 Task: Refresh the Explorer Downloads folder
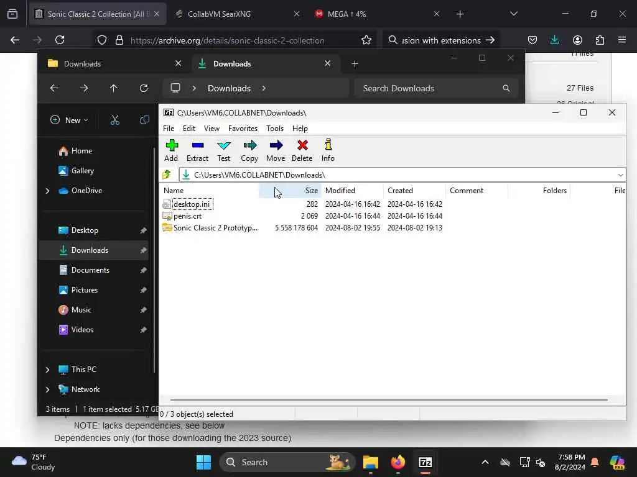144,88
